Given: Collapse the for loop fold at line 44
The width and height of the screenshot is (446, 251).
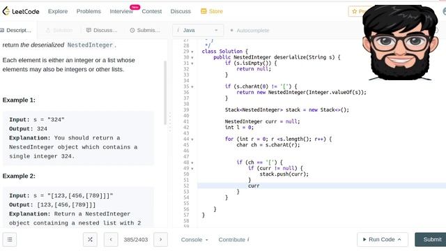Looking at the screenshot, I should pyautogui.click(x=192, y=139).
